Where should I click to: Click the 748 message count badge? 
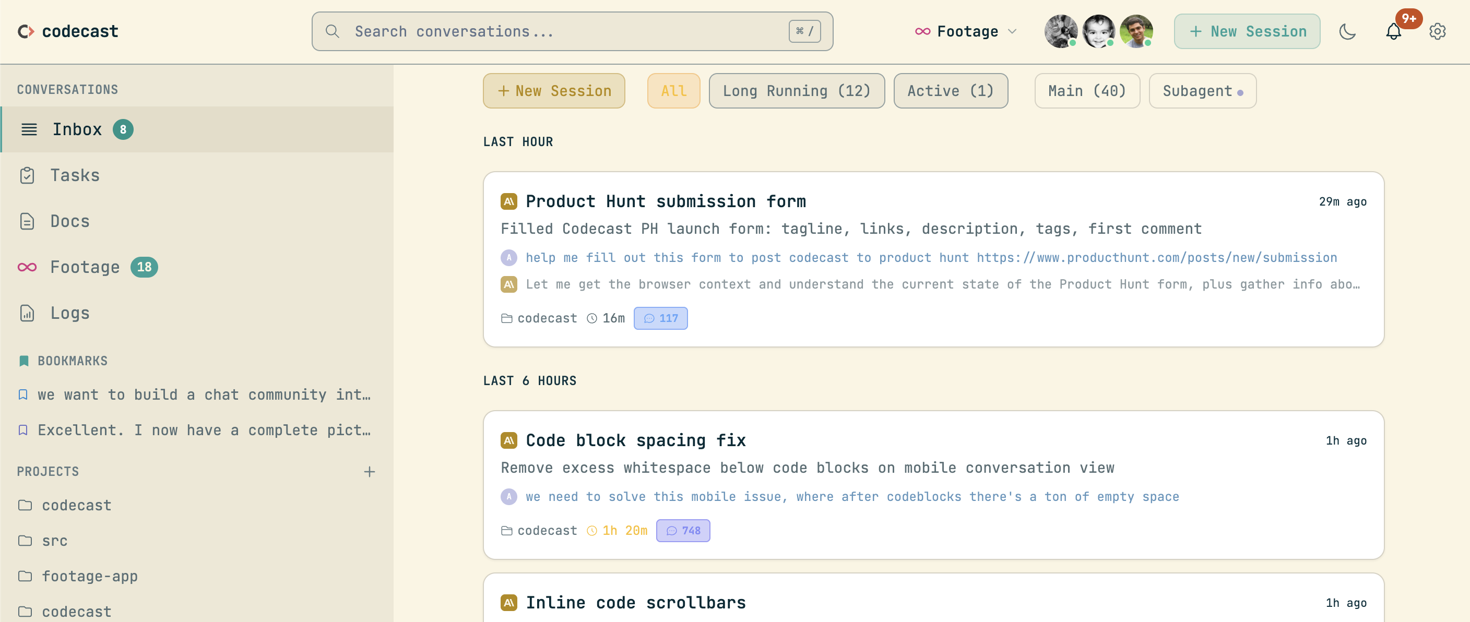[x=682, y=530]
